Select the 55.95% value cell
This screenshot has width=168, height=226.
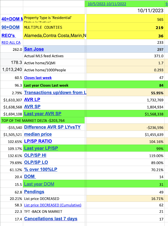point(125,92)
